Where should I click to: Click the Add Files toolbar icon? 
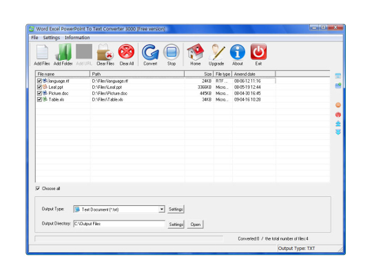42,52
